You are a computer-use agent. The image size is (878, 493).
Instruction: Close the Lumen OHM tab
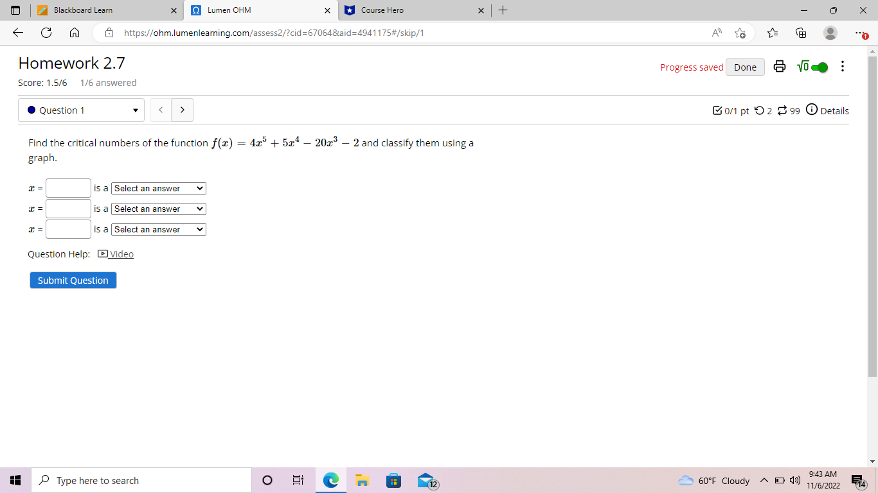point(328,10)
